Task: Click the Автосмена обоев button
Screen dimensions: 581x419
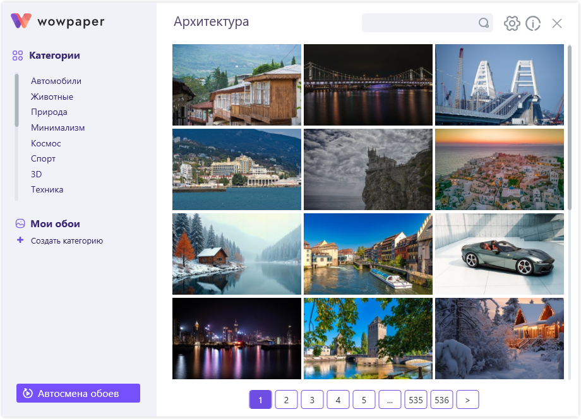Action: 78,392
